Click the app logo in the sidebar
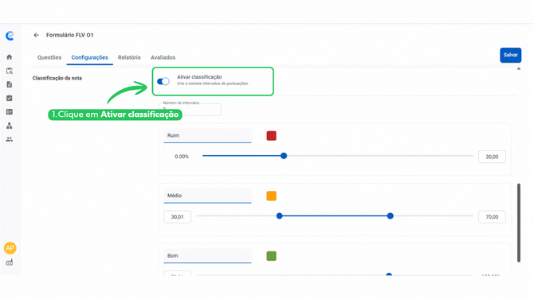 [10, 36]
